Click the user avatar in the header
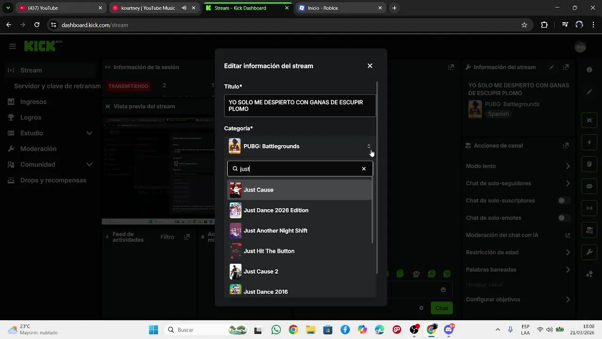The image size is (602, 339). [x=580, y=46]
